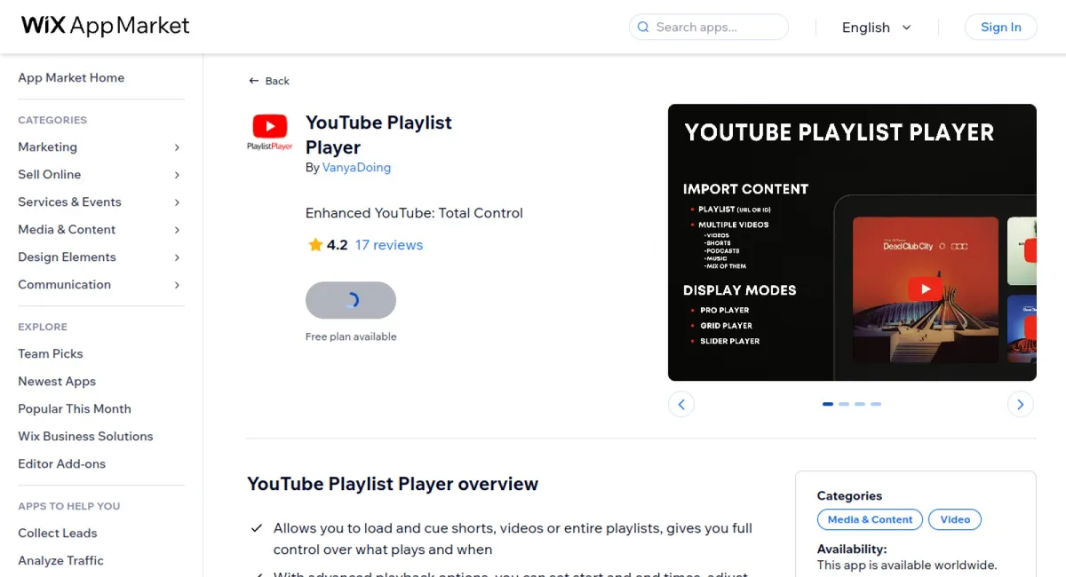Click the loading progress spinner button
The height and width of the screenshot is (577, 1066).
click(x=351, y=300)
